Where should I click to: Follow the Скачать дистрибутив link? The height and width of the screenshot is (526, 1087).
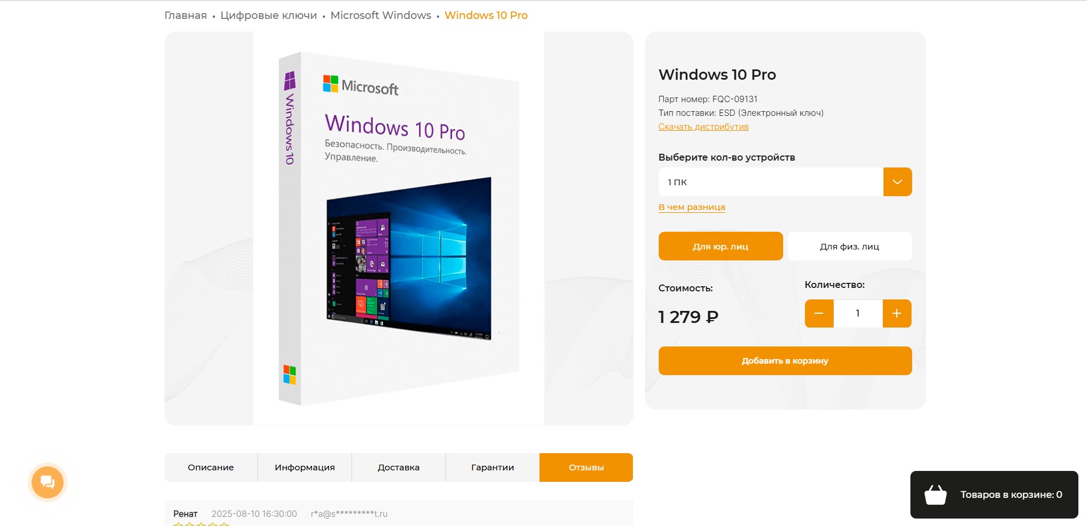tap(703, 127)
